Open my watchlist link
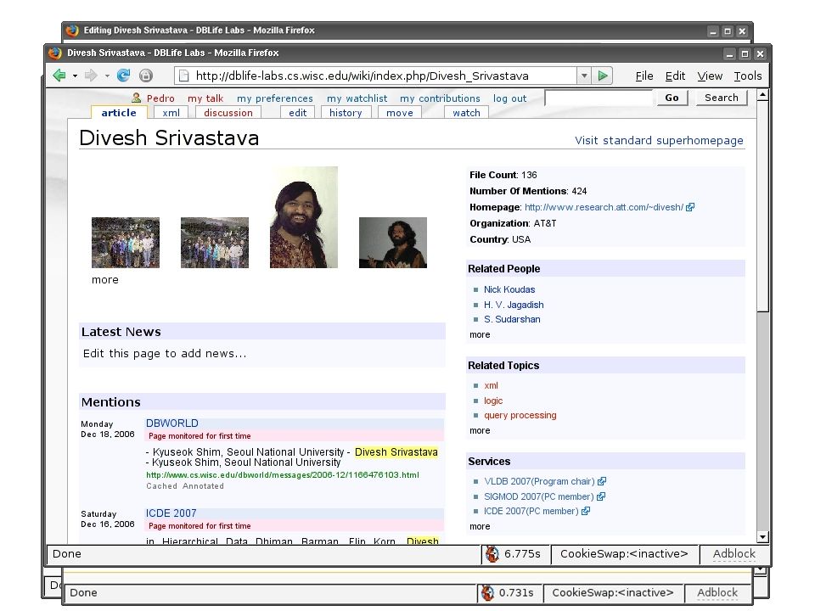The height and width of the screenshot is (611, 815). click(x=357, y=98)
